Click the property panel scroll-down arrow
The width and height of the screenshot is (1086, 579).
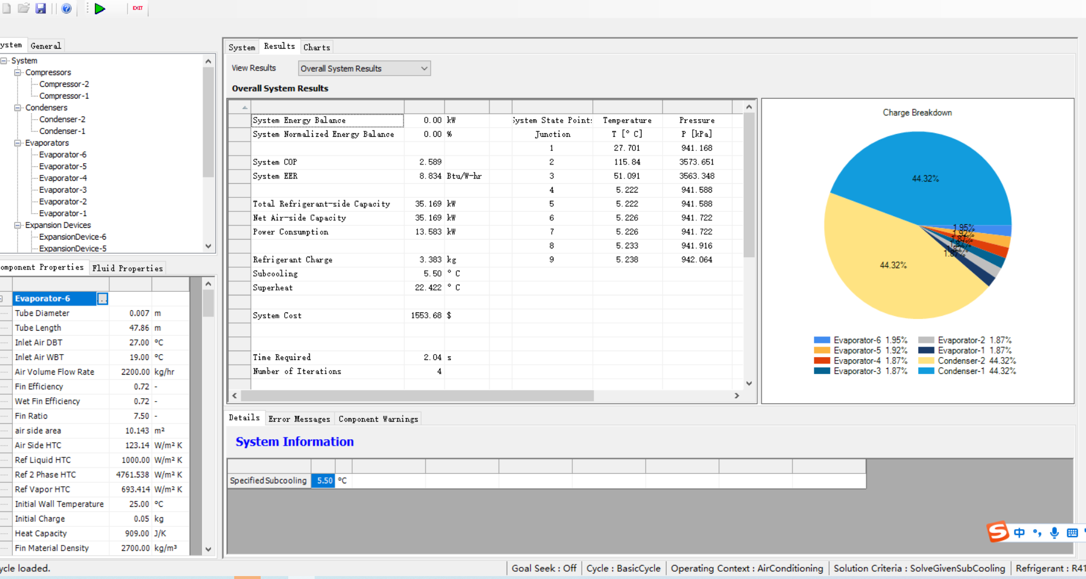pos(208,550)
